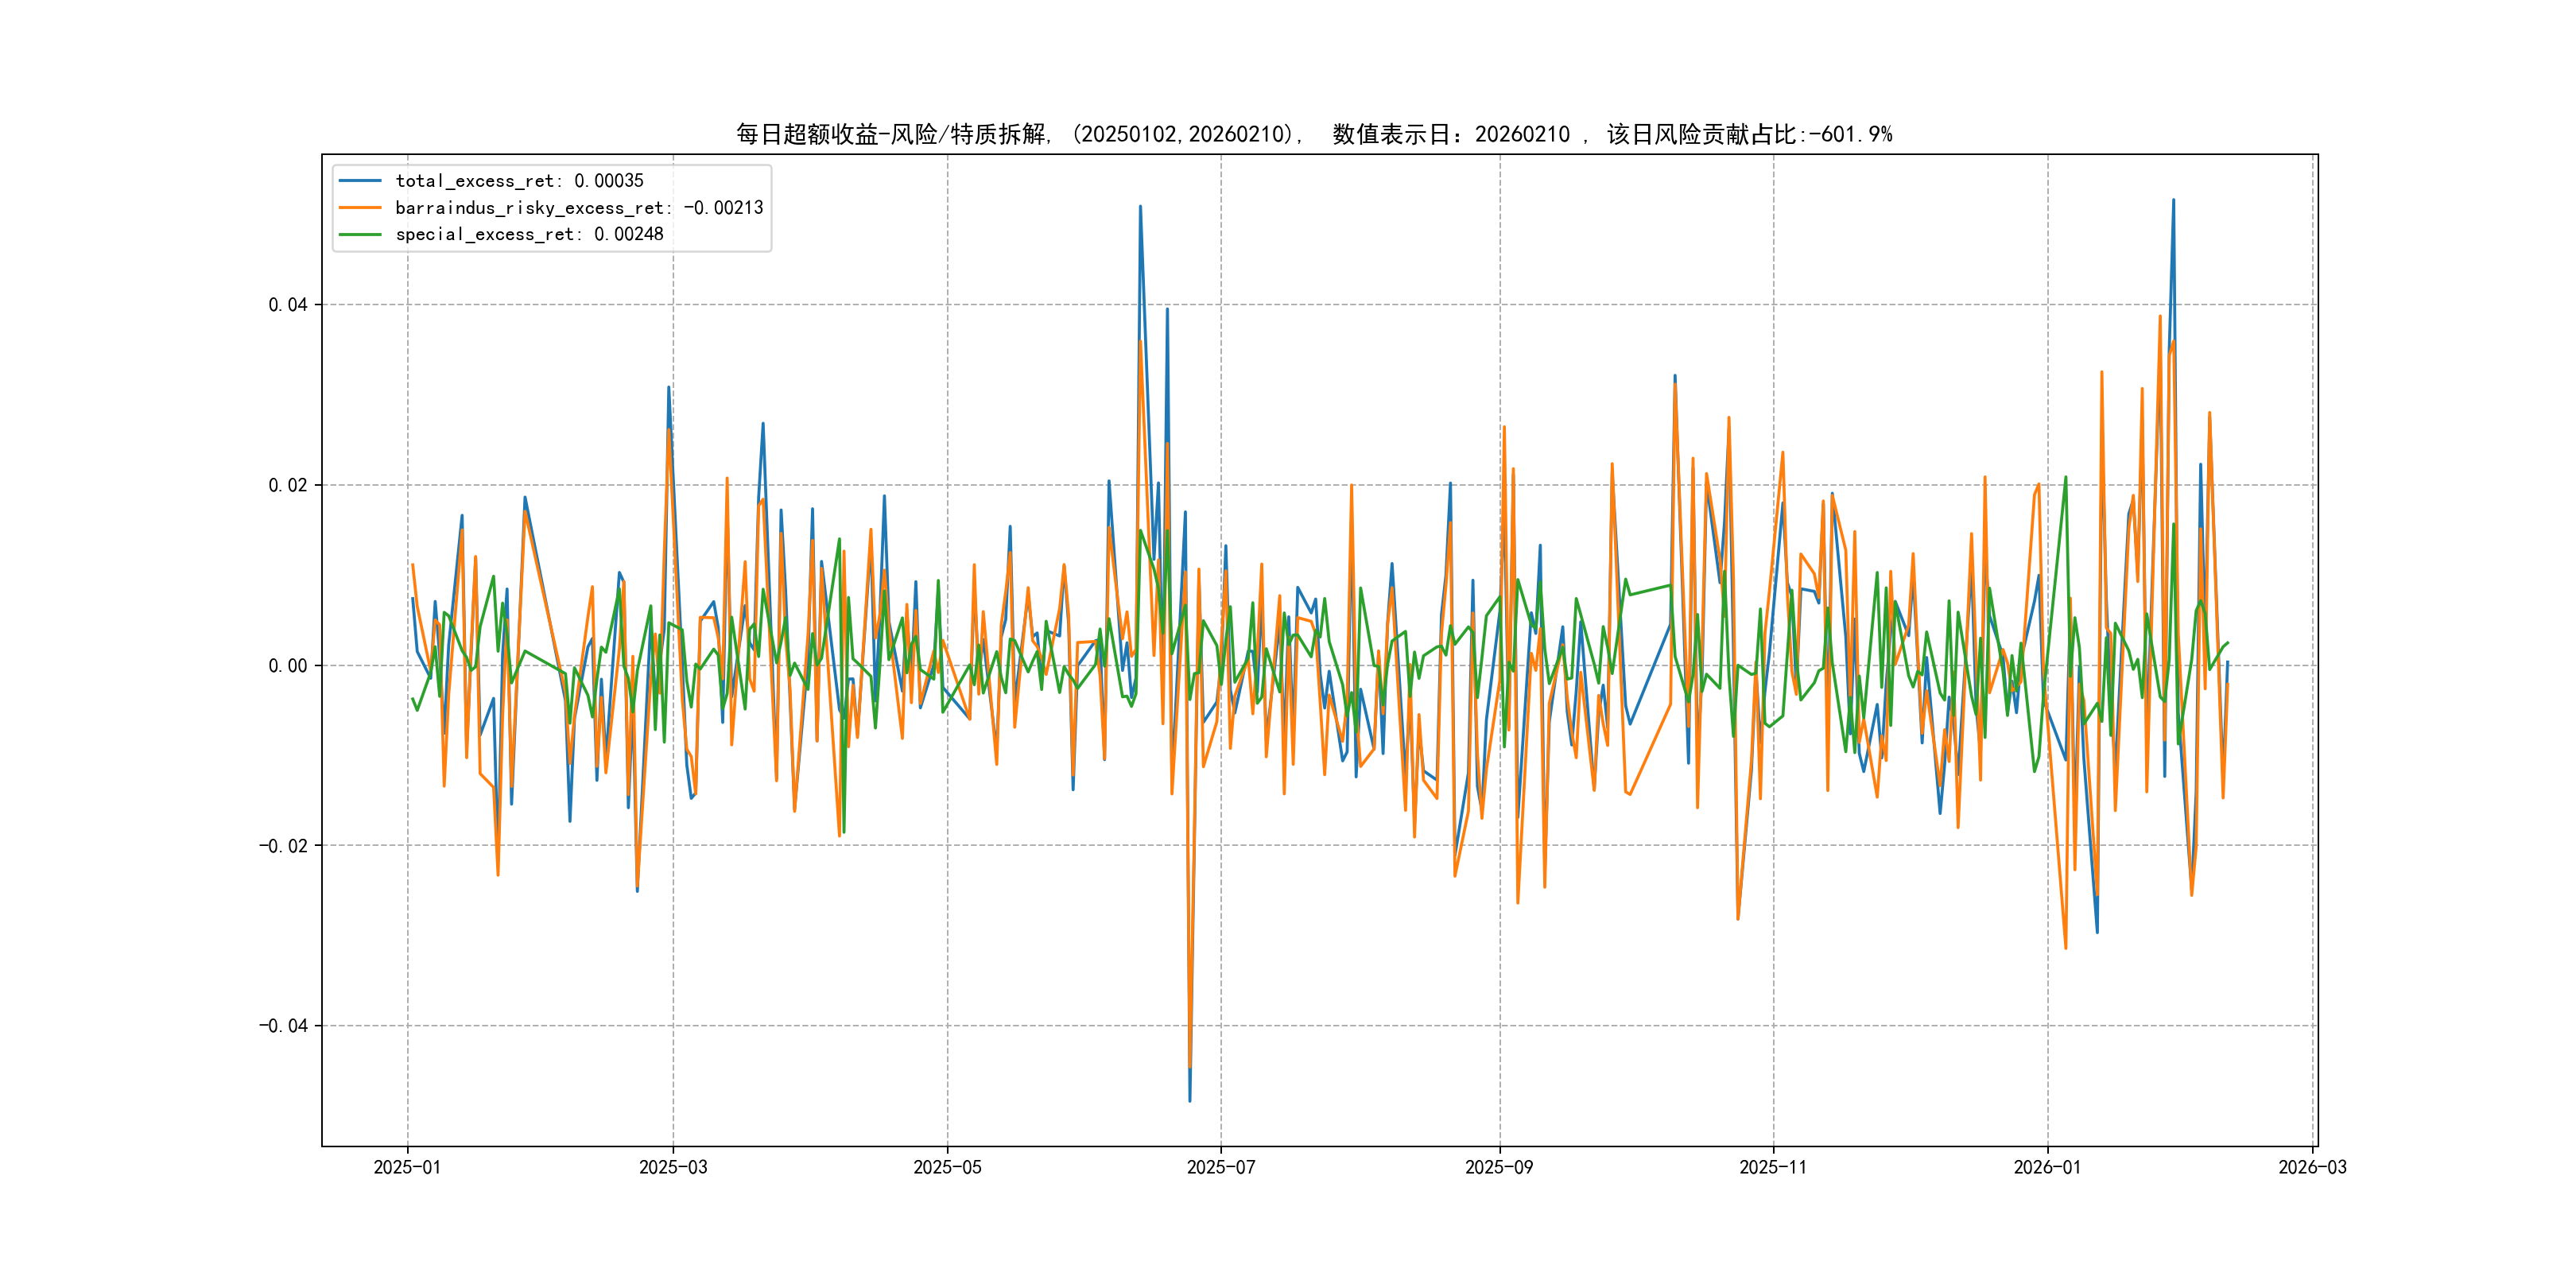Click the 0.04 y-axis tick label
Image resolution: width=2576 pixels, height=1288 pixels.
[x=288, y=305]
